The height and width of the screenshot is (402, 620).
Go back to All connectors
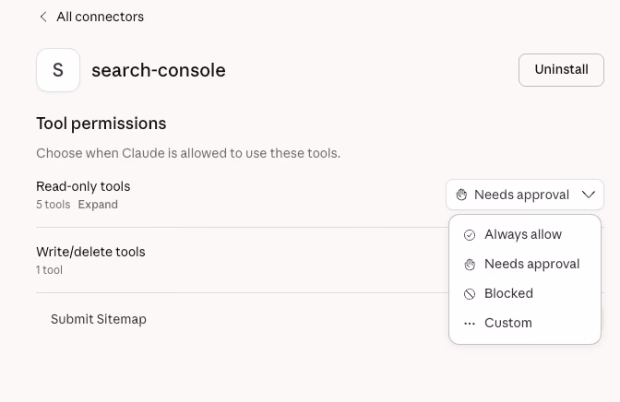pyautogui.click(x=91, y=17)
